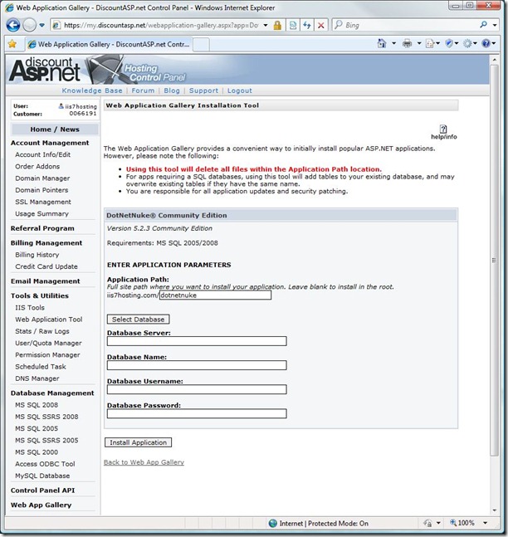Open Scheduled Task in sidebar
The width and height of the screenshot is (508, 537).
point(41,367)
